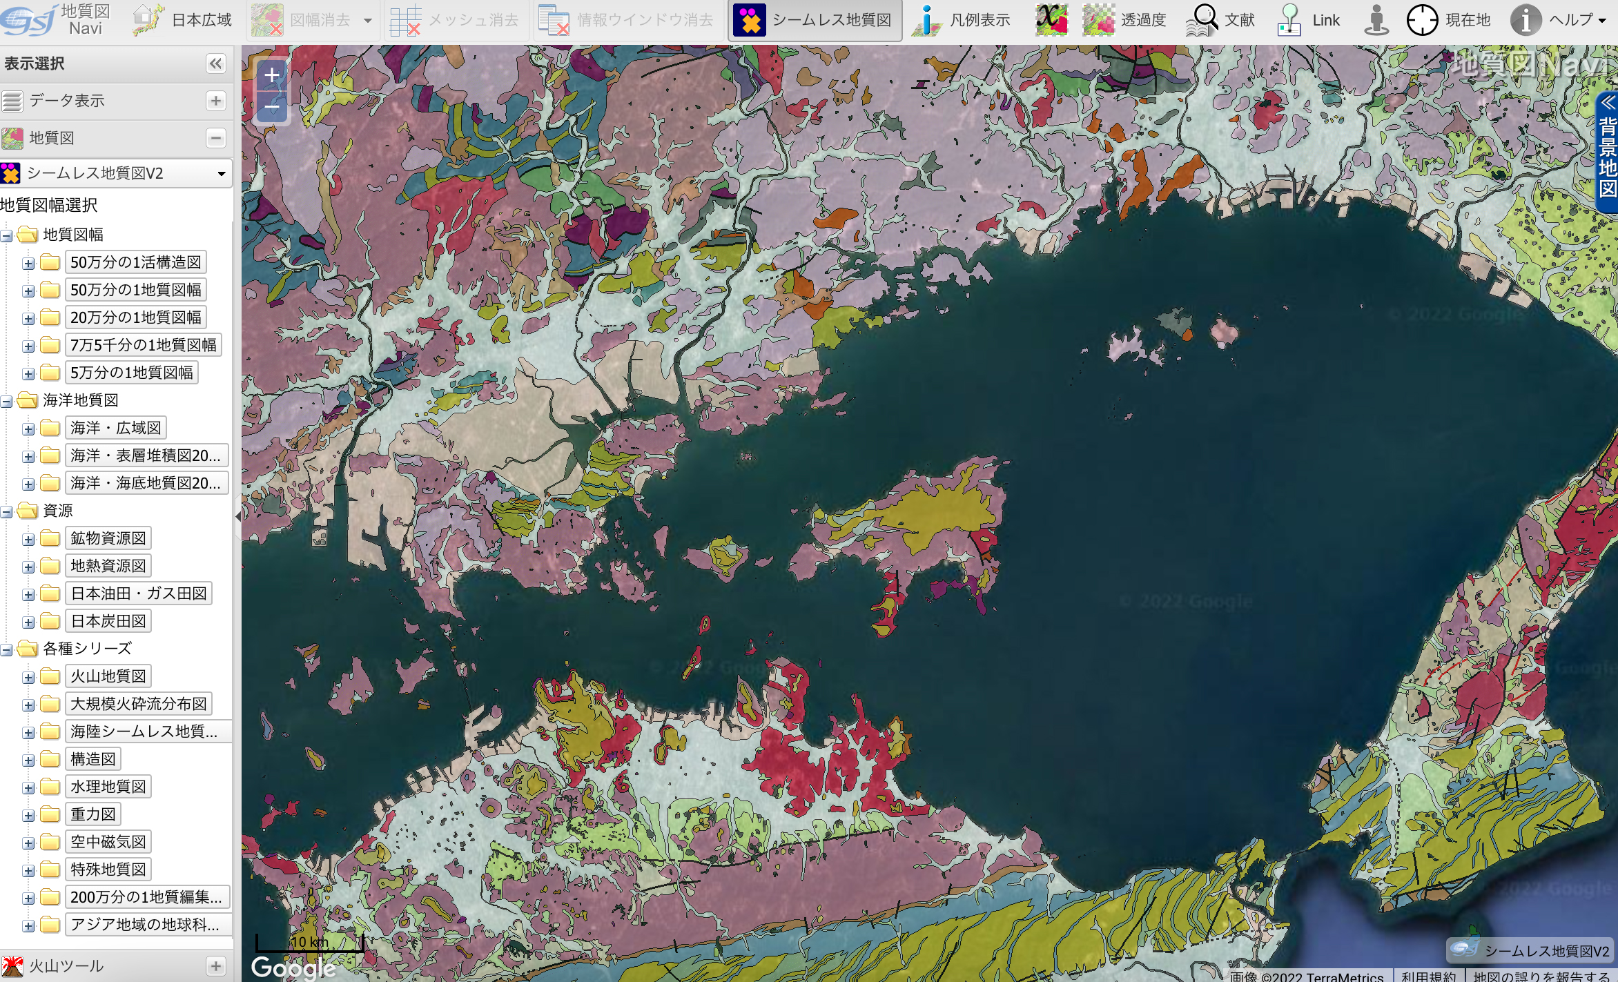Select the 鉱物資源図 tree item
This screenshot has height=982, width=1618.
pos(108,538)
